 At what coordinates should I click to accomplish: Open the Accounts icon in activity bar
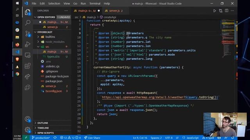28,119
